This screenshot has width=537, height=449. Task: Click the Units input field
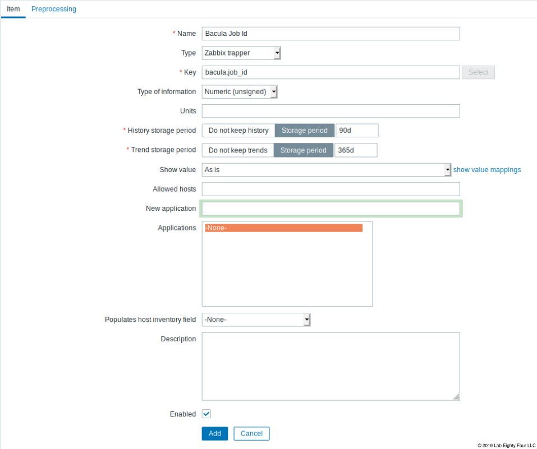[331, 111]
